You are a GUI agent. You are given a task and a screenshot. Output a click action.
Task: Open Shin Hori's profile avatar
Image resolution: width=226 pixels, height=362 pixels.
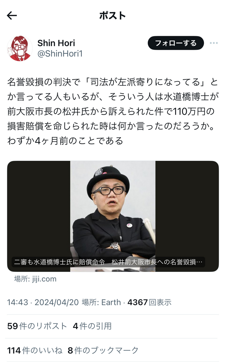click(20, 48)
